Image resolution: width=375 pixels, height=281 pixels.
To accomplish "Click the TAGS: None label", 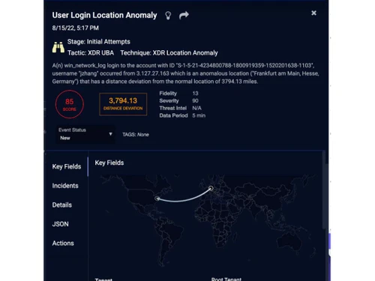I will 136,135.
